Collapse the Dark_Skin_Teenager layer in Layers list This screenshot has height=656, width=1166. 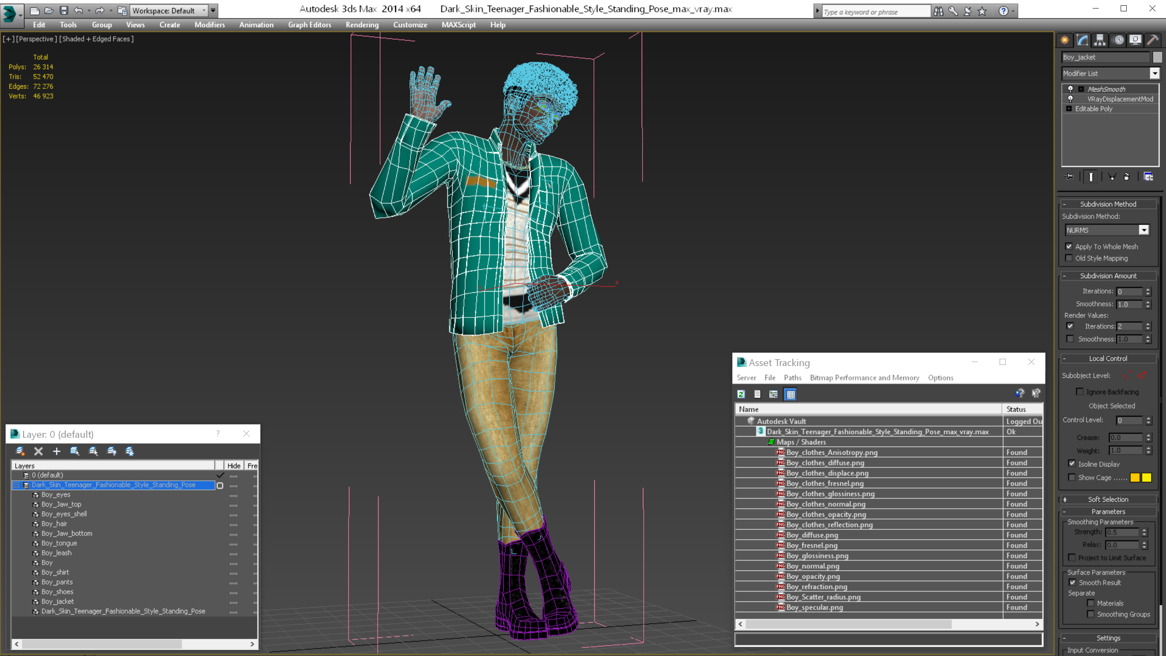[x=16, y=485]
